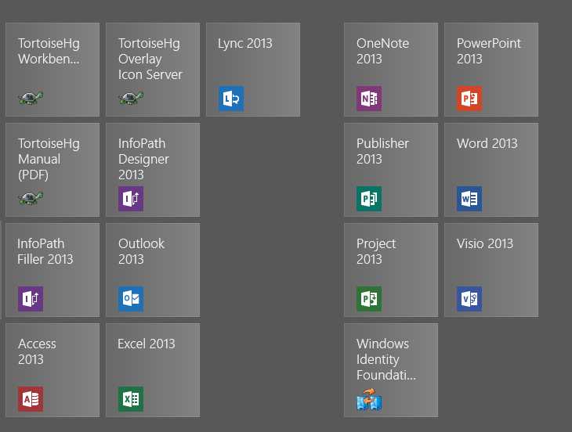The height and width of the screenshot is (432, 572).
Task: Click the "TortoiseHg Manual (PDF)" label
Action: point(49,159)
